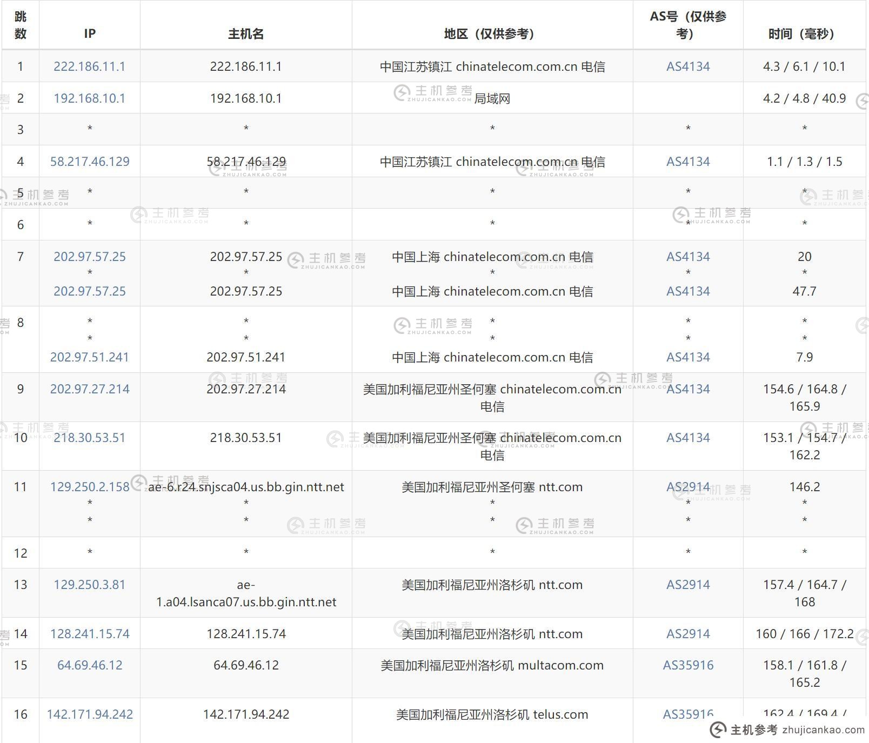Click the time value 157.4 / 164.7 / 168
The image size is (869, 743).
805,593
